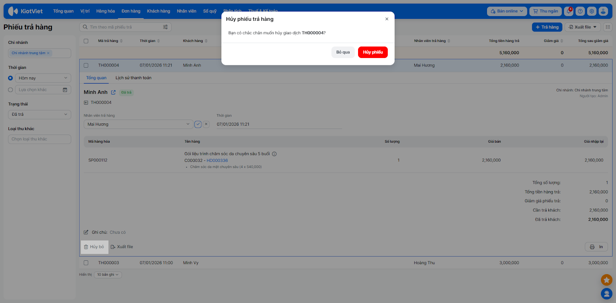This screenshot has height=303, width=616.
Task: Click customer name Minh Vy in TH000003 row
Action: [x=191, y=263]
